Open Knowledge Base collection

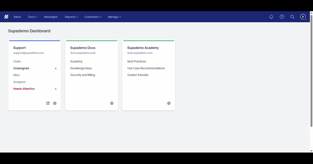[81, 68]
